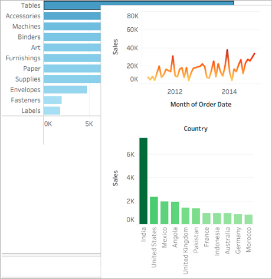Select the Labels bar
272x279 pixels.
[52, 111]
